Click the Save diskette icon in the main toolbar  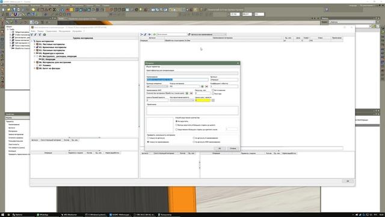click(x=14, y=10)
